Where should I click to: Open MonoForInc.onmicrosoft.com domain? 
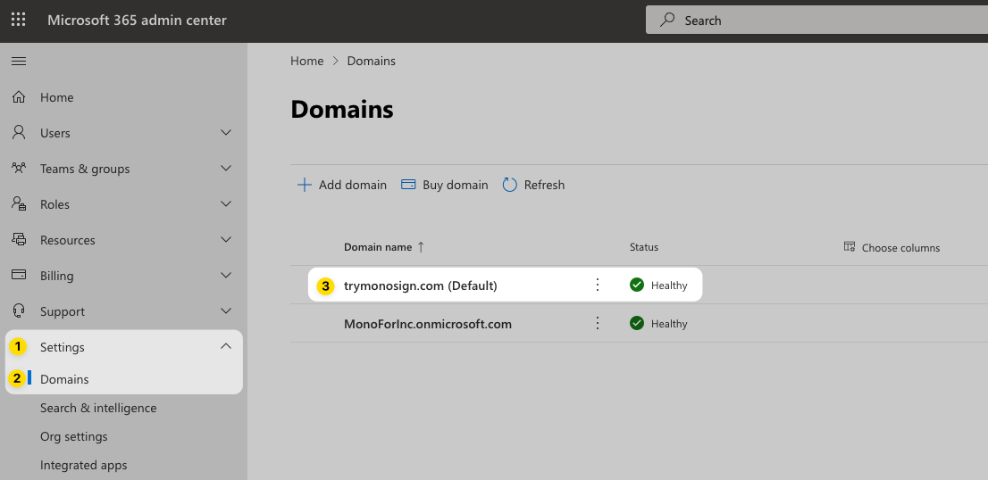(x=428, y=324)
